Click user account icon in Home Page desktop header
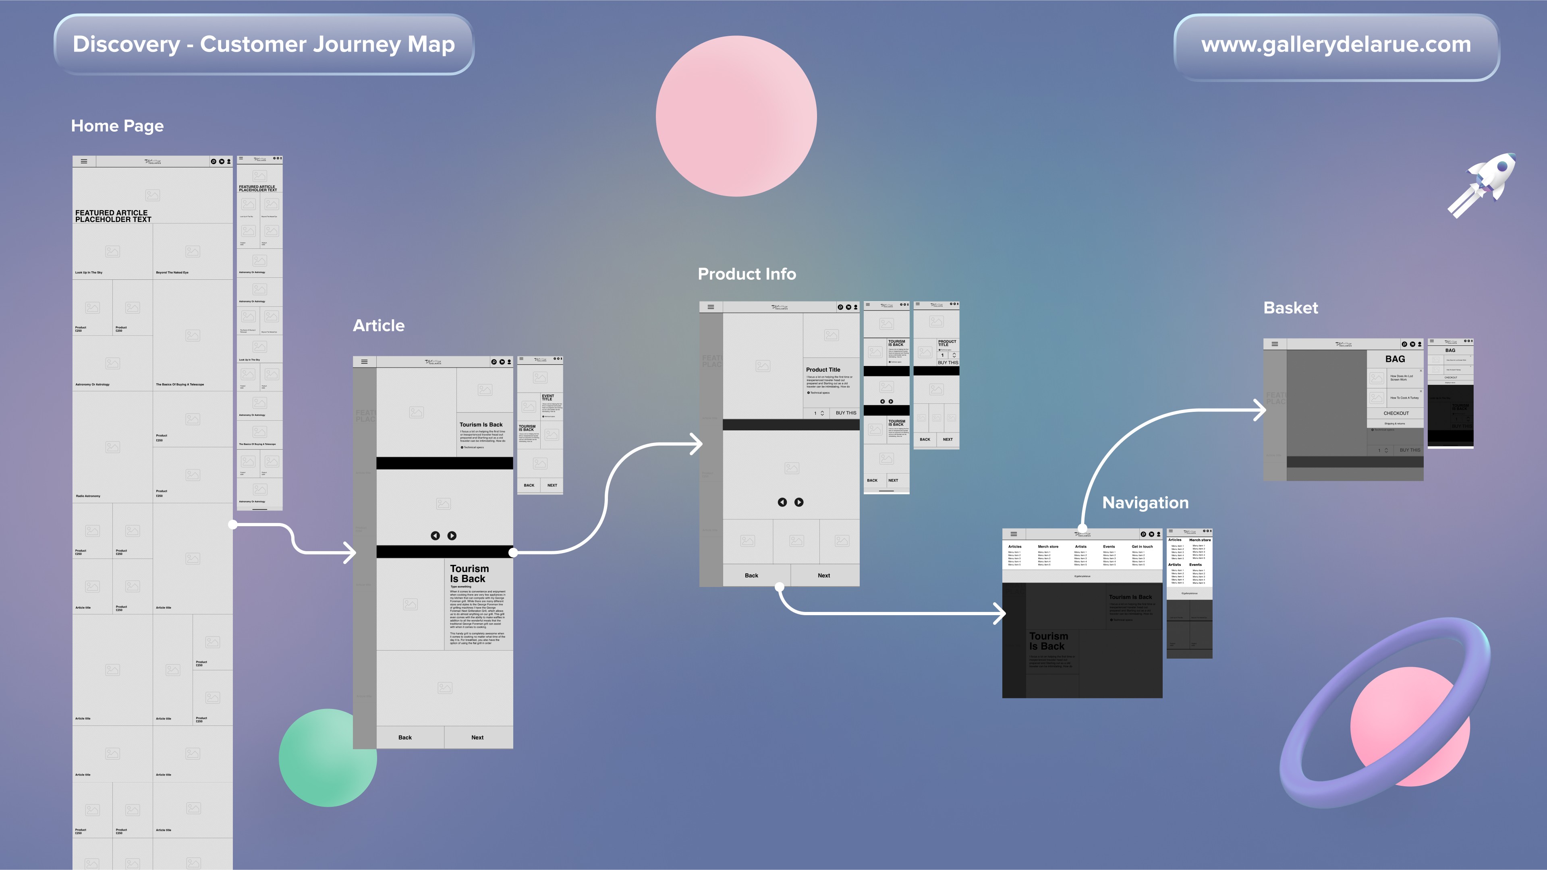Screen dimensions: 1547x870 (229, 161)
